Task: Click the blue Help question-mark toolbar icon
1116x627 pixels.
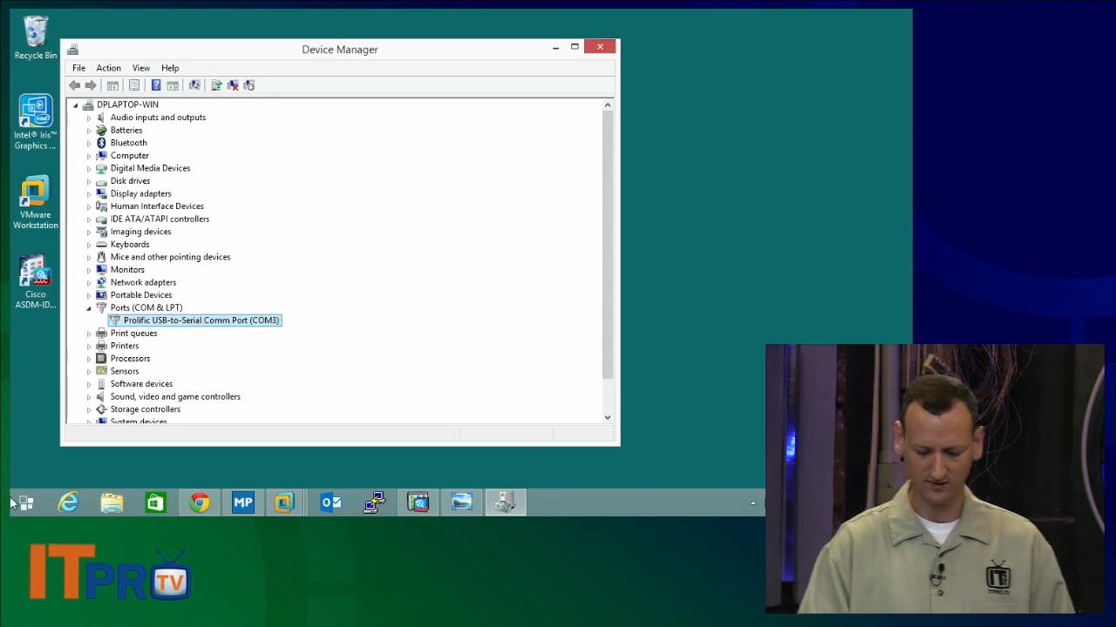Action: pyautogui.click(x=156, y=85)
